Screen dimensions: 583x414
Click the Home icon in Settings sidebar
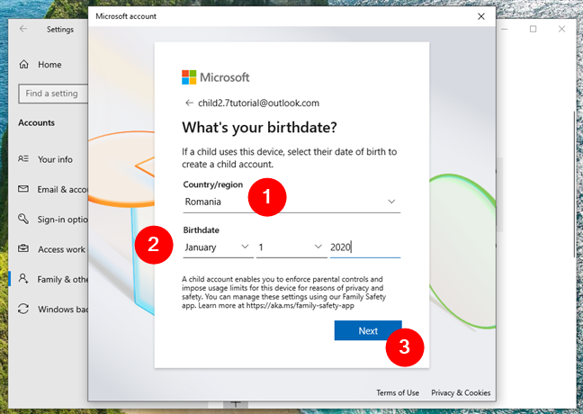pyautogui.click(x=23, y=65)
